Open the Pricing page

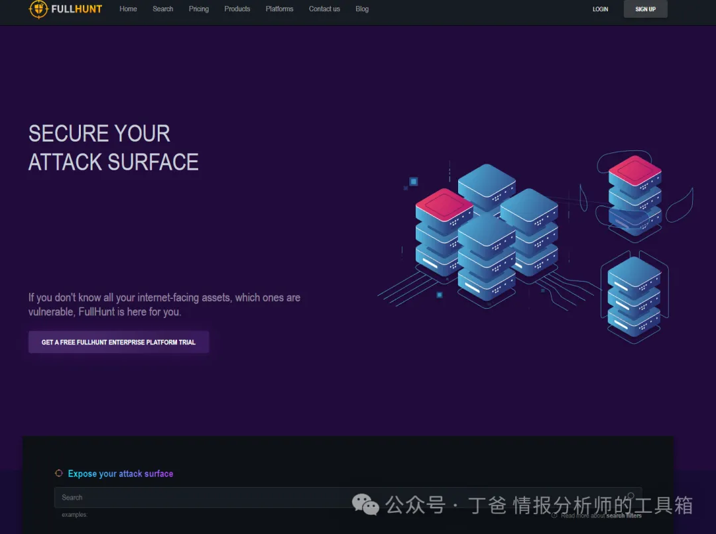click(x=199, y=9)
